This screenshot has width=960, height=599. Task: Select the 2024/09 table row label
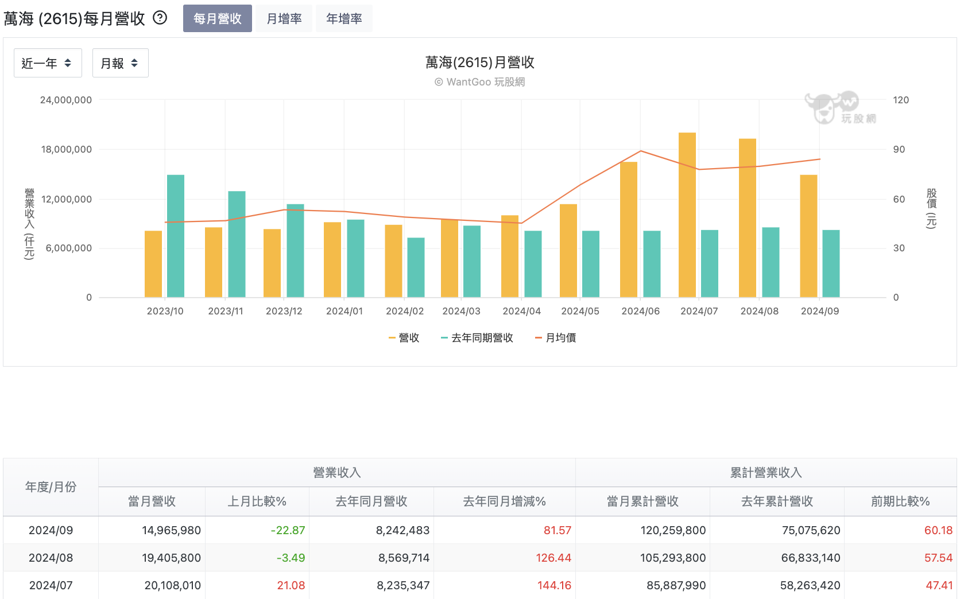click(x=51, y=530)
